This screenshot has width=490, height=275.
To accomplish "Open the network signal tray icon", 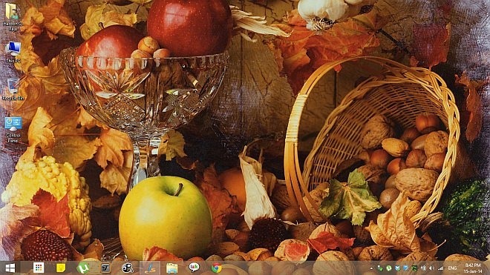I will (440, 268).
